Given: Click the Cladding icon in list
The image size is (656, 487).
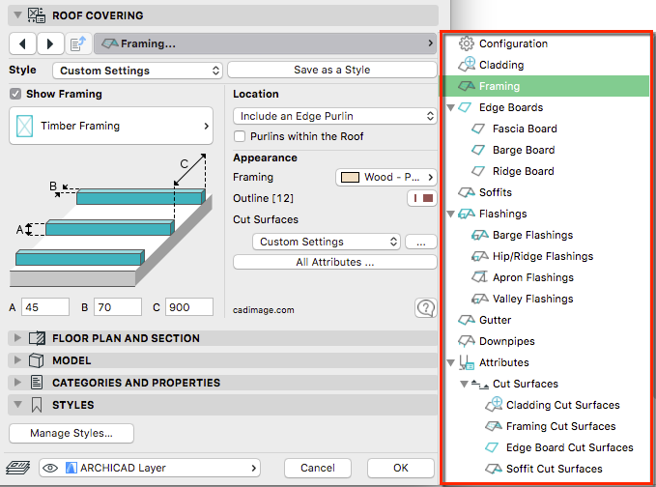Looking at the screenshot, I should point(466,65).
